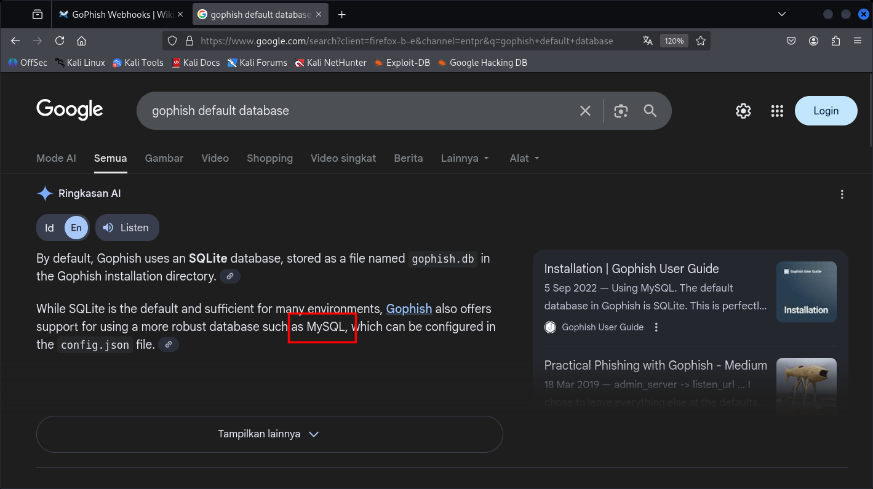
Task: Switch AI summary language to Id
Action: coord(50,228)
